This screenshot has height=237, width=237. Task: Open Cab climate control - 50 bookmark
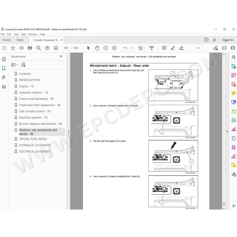[35, 111]
